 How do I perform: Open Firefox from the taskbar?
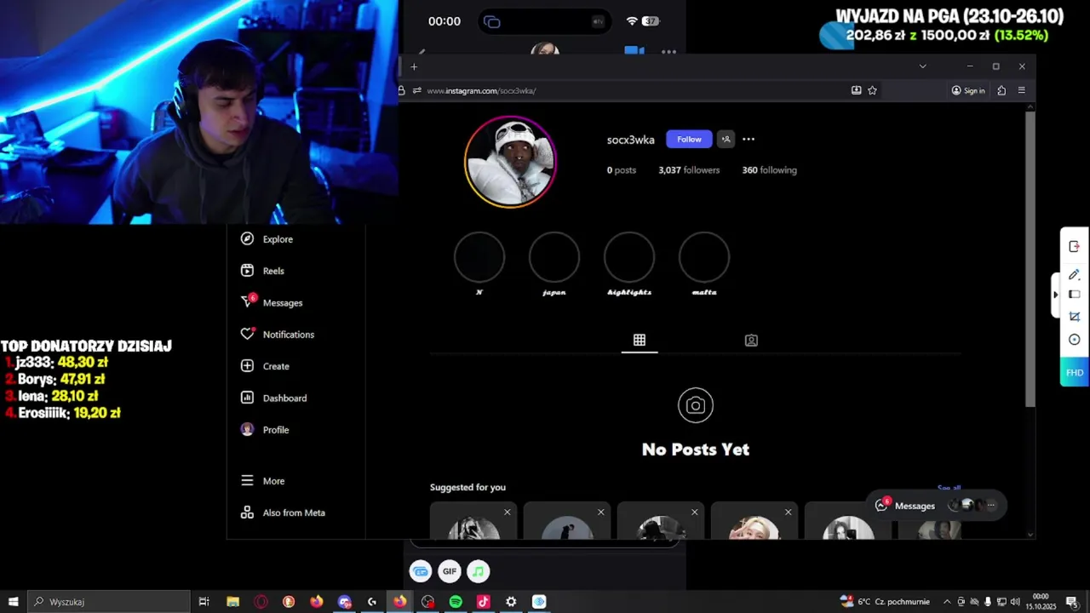pos(400,602)
